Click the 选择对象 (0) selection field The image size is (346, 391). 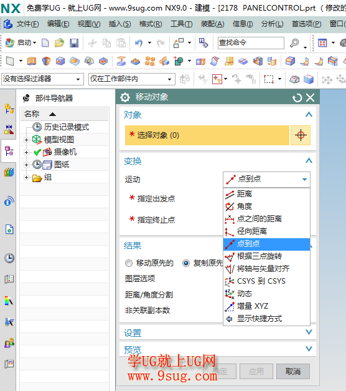(207, 135)
